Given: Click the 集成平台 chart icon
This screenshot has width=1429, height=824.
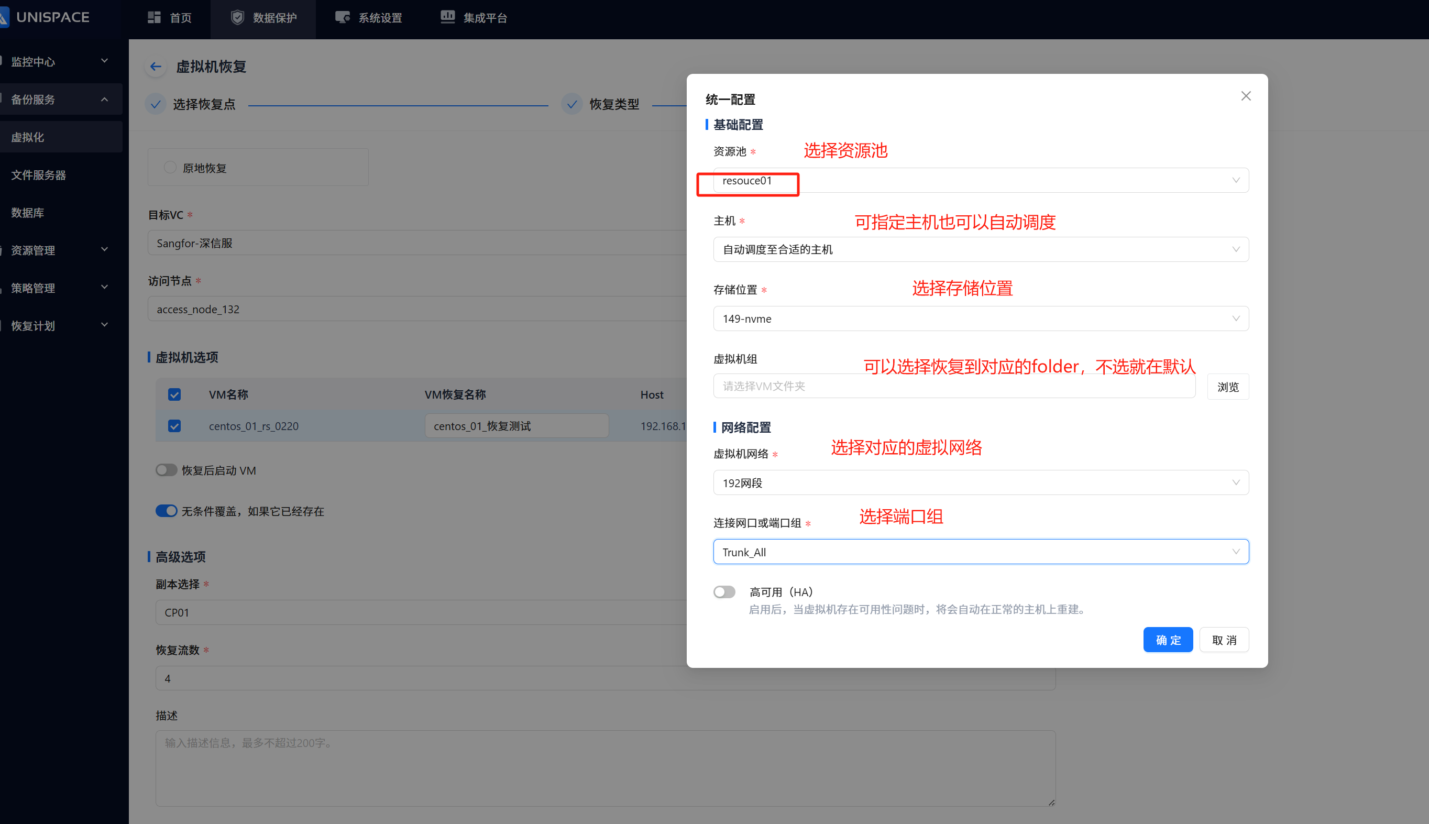Looking at the screenshot, I should click(x=448, y=17).
